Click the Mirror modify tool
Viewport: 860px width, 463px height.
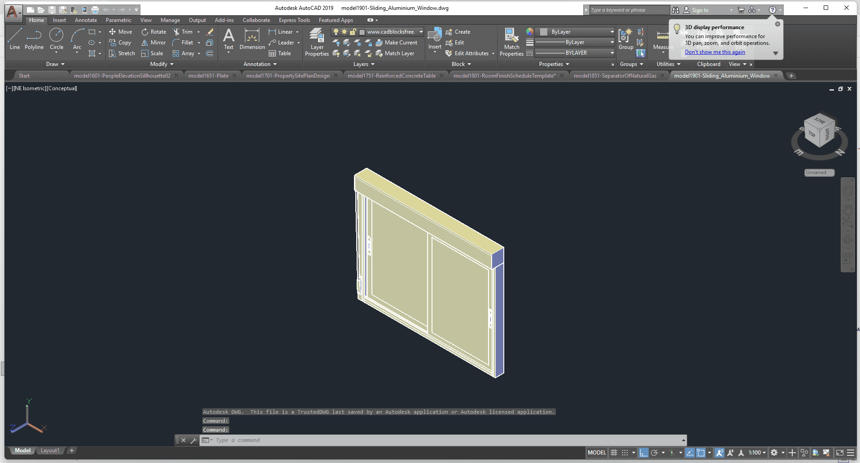click(153, 43)
